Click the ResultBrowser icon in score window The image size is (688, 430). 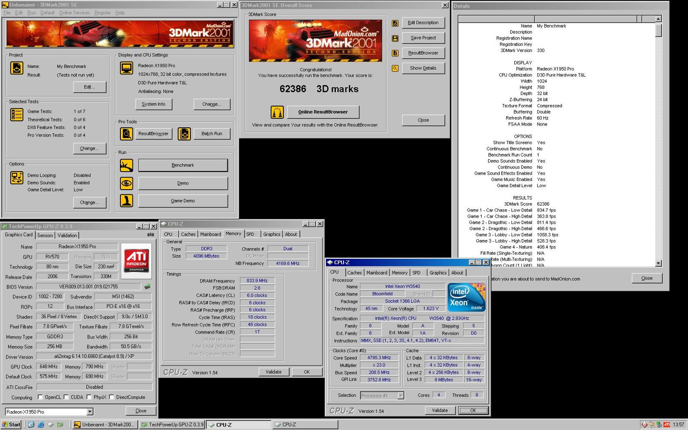pos(395,53)
